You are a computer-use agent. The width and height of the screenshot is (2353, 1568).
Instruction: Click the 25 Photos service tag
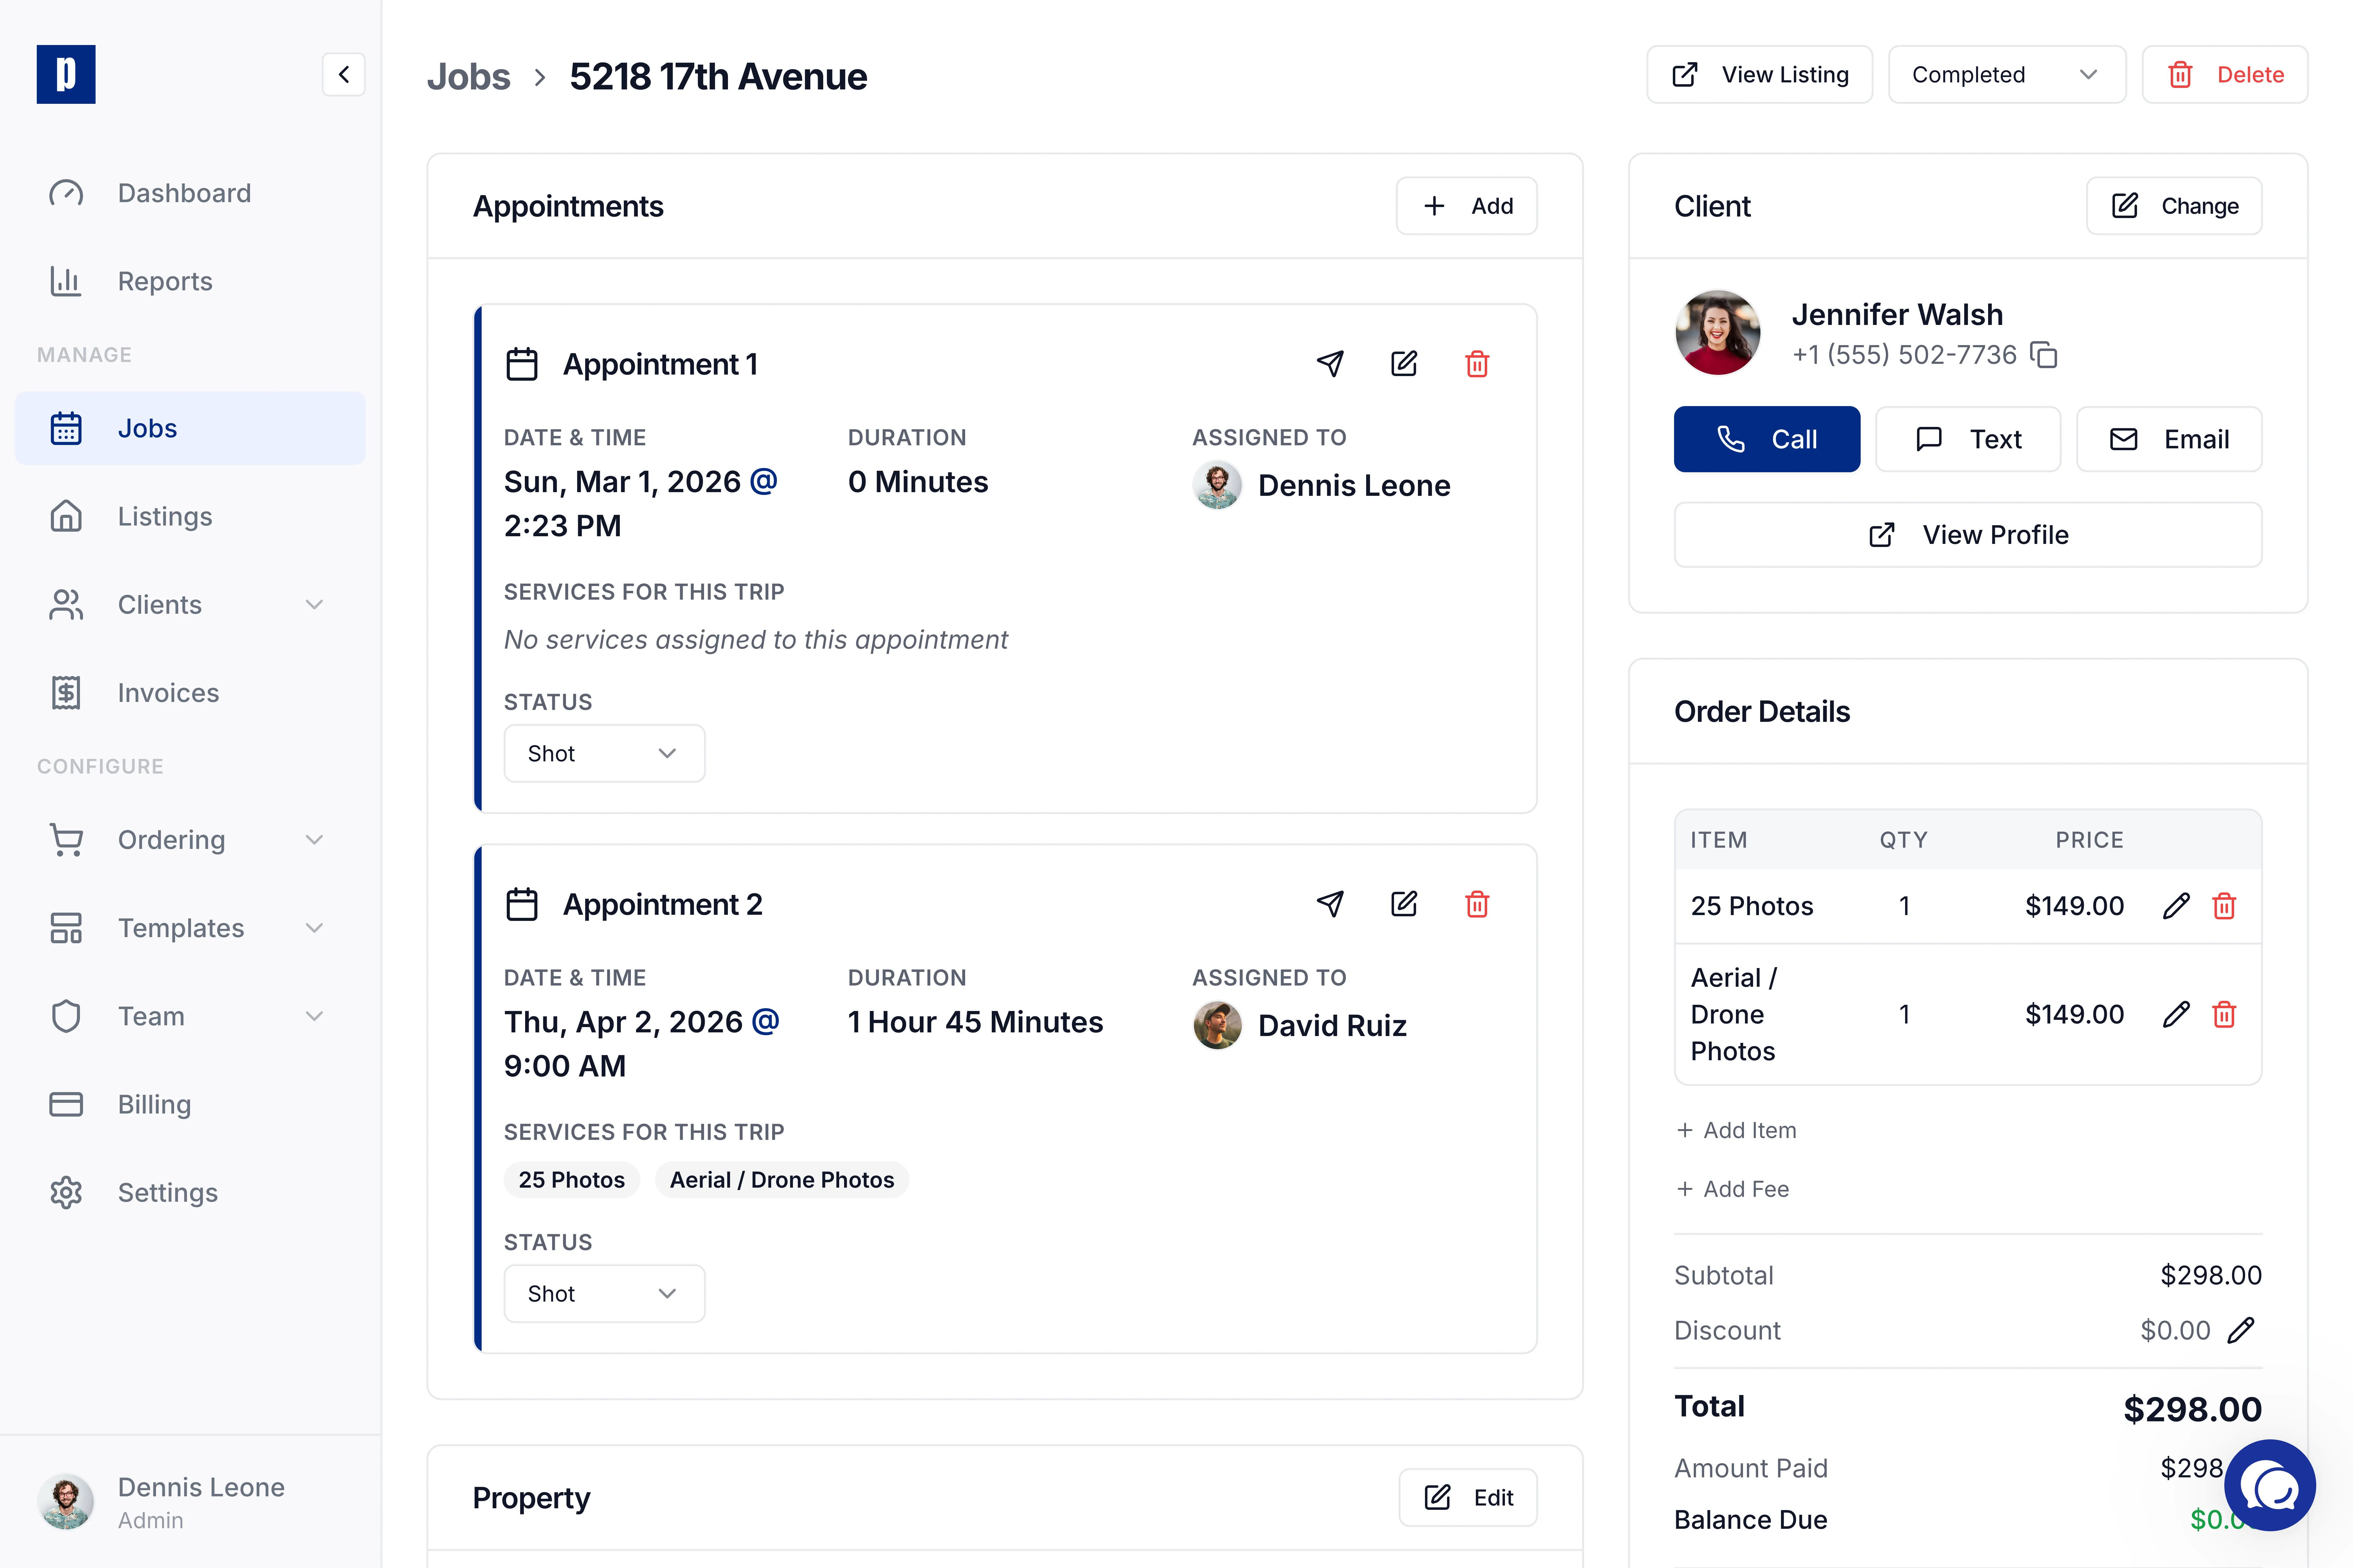tap(571, 1180)
